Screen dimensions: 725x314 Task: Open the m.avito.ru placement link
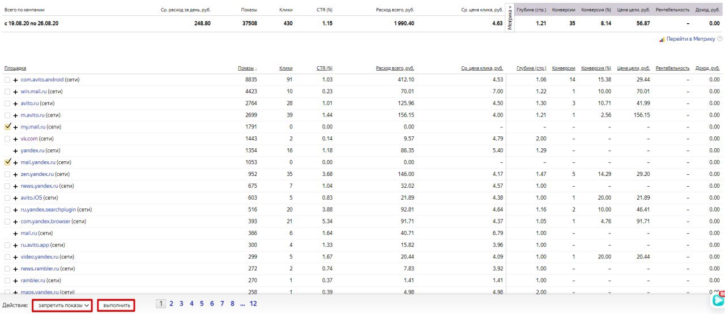(x=33, y=115)
